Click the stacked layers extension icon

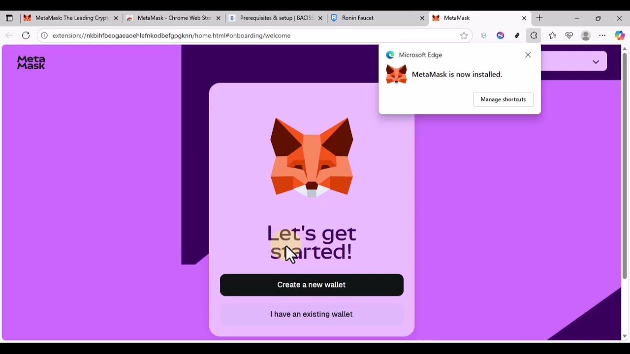(x=484, y=35)
